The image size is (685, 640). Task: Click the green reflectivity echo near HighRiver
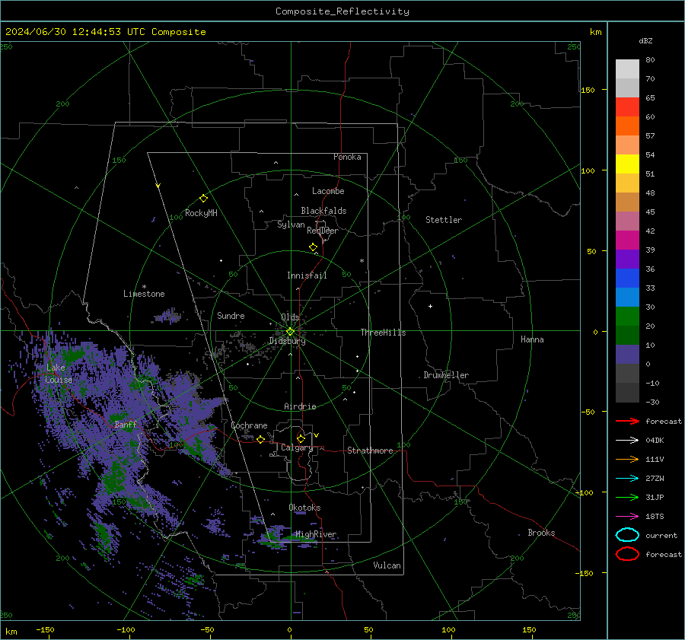coord(288,538)
